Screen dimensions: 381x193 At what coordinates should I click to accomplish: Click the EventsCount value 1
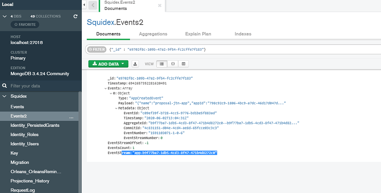point(133,148)
